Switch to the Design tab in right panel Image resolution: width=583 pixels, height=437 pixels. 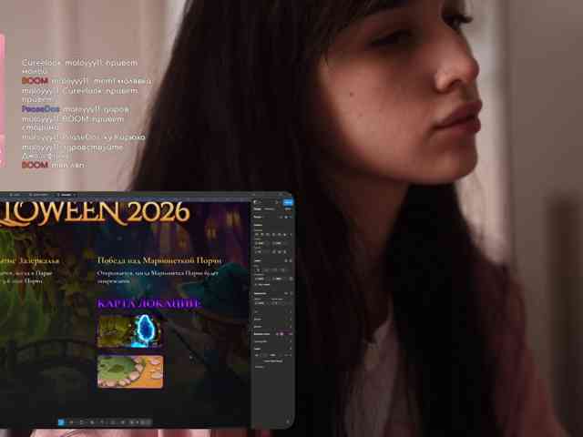[x=257, y=209]
